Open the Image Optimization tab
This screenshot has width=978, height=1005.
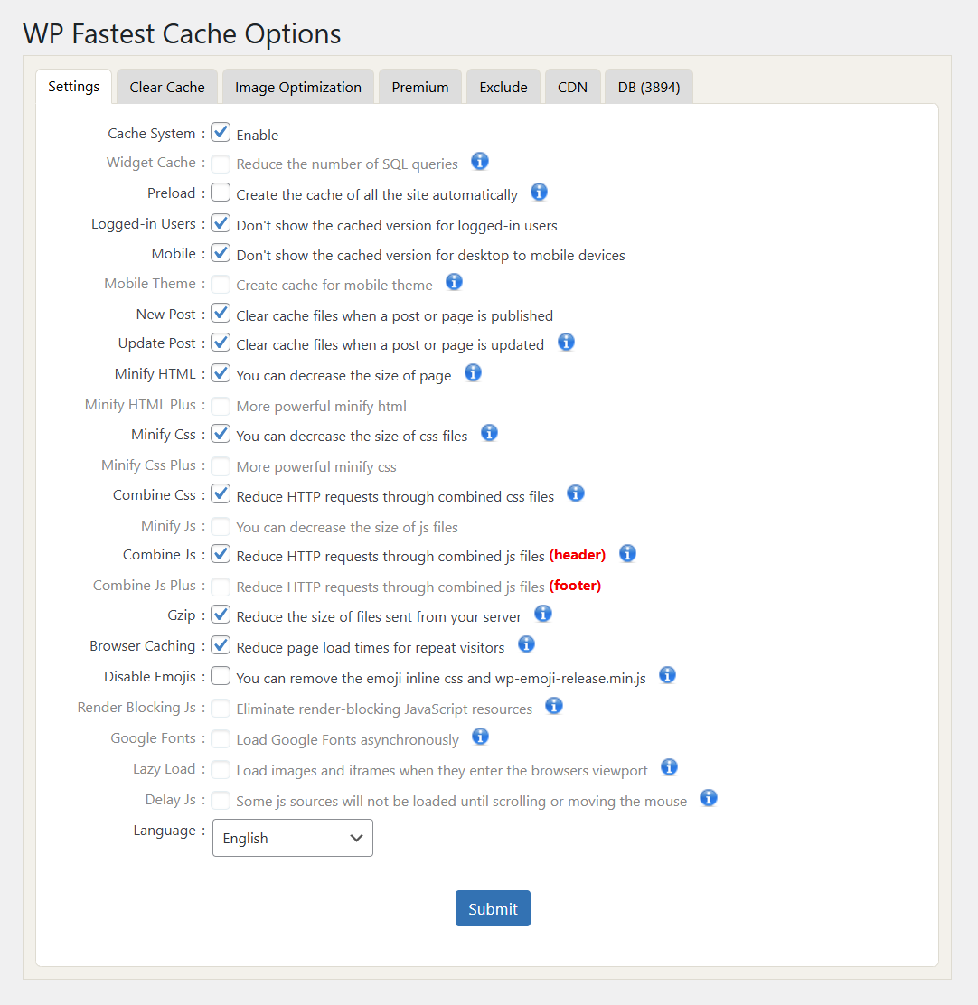pyautogui.click(x=298, y=87)
